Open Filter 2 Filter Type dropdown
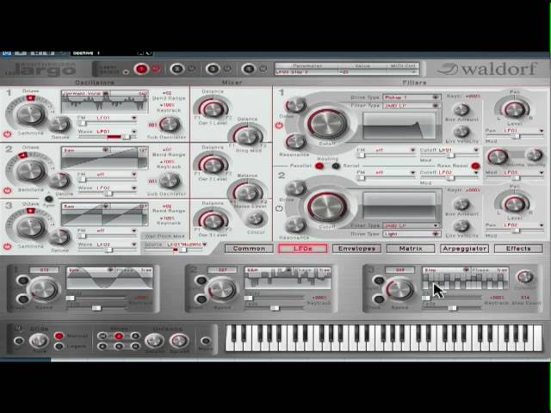 click(412, 225)
